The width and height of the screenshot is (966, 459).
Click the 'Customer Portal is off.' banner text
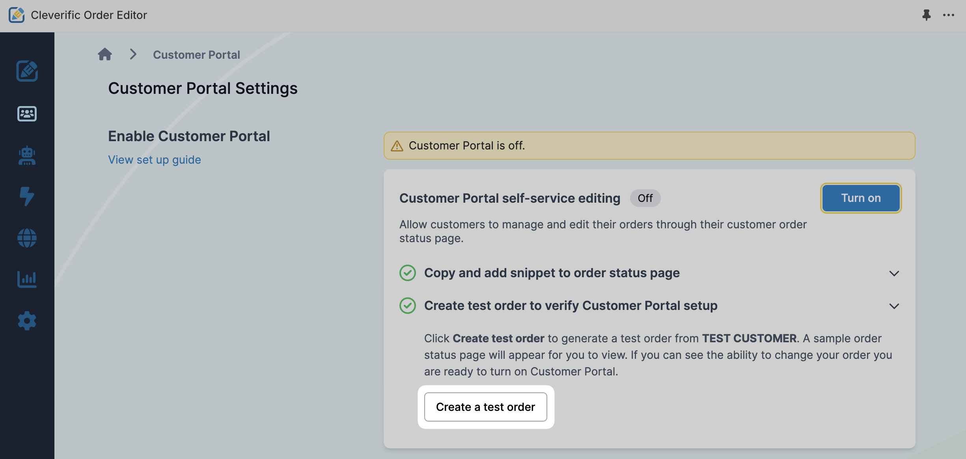pyautogui.click(x=467, y=146)
